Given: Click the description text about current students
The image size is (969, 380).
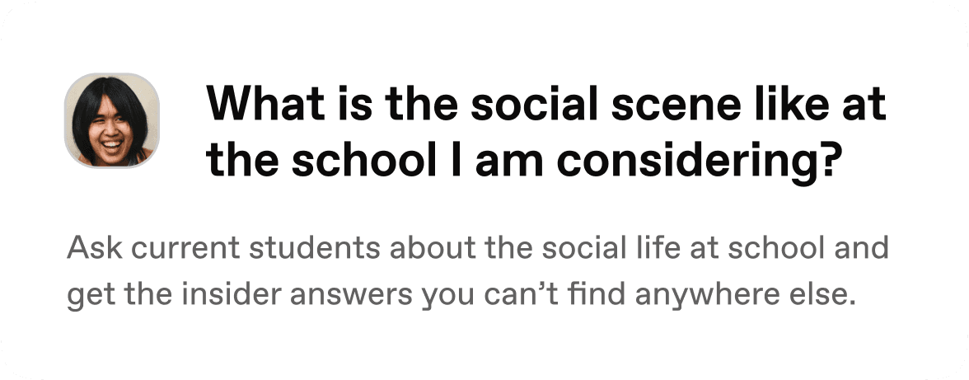Looking at the screenshot, I should coord(478,272).
